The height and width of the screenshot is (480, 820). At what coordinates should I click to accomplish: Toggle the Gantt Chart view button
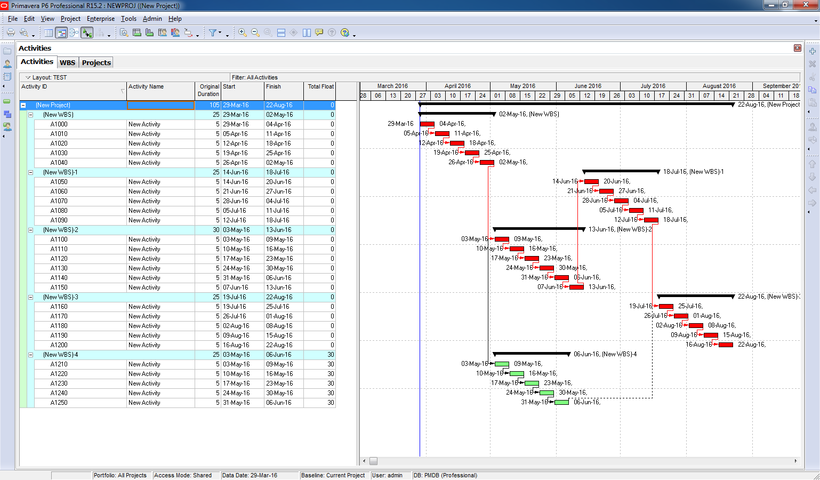pos(61,33)
